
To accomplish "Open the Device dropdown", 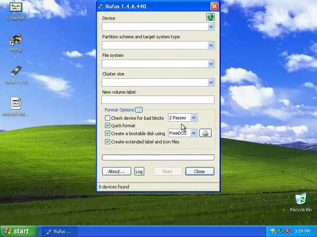I will point(211,26).
